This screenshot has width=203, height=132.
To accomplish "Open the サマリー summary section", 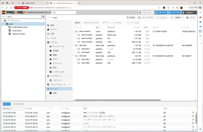I will click(54, 30).
